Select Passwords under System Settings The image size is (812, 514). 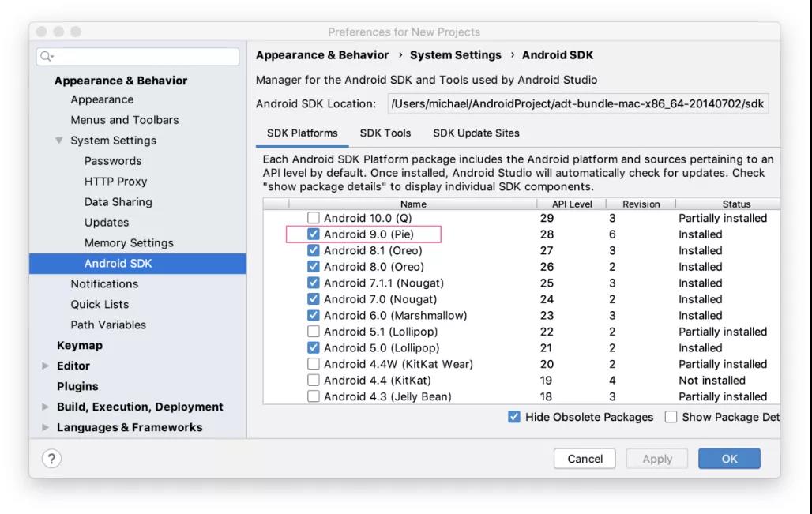tap(113, 161)
